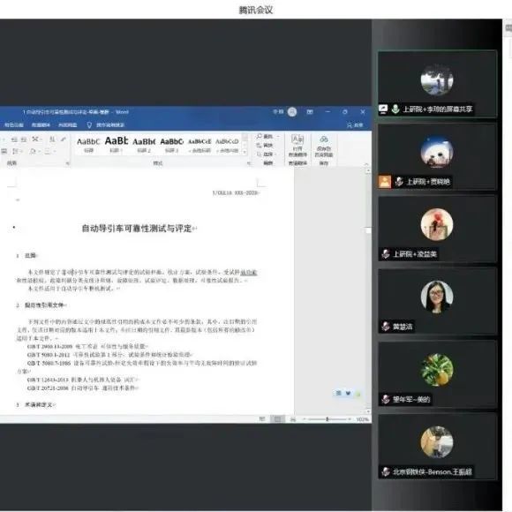Click the 100% zoom level button

pos(363,419)
